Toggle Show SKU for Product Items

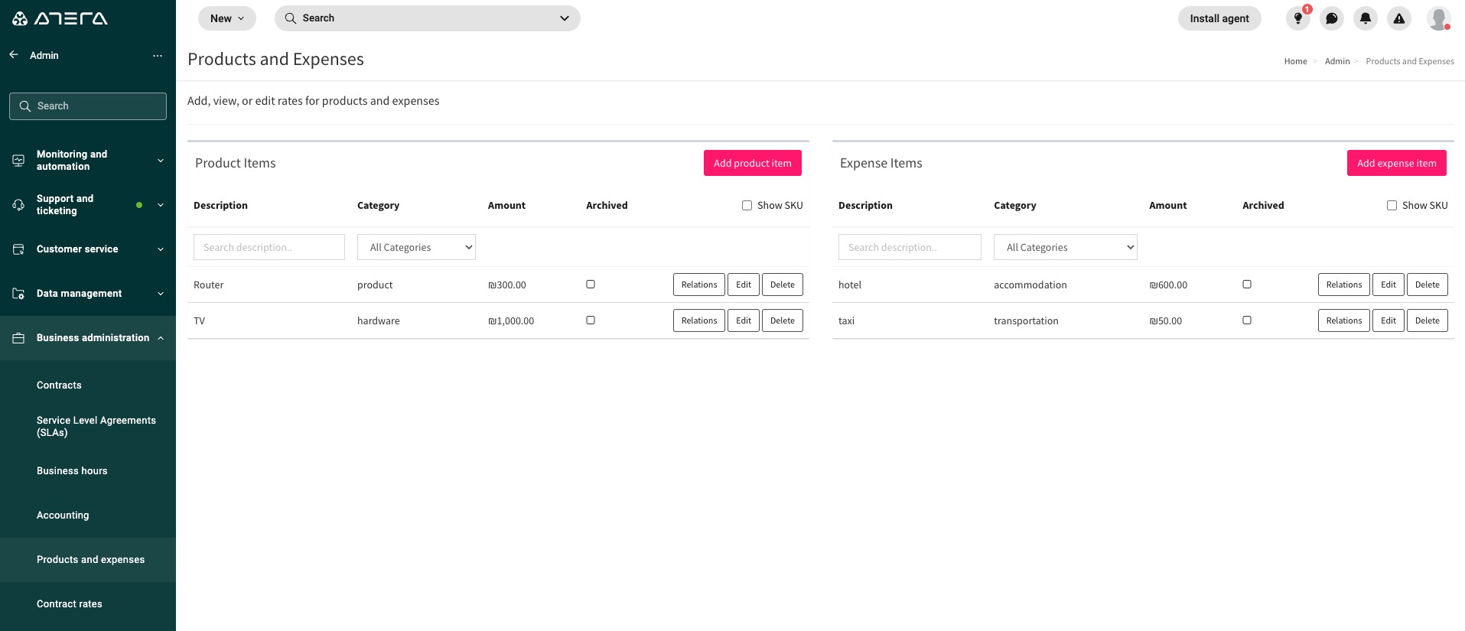(747, 205)
